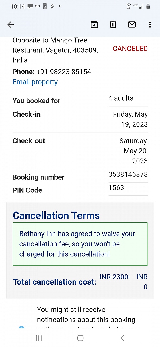Open the Email property link

[x=35, y=82]
